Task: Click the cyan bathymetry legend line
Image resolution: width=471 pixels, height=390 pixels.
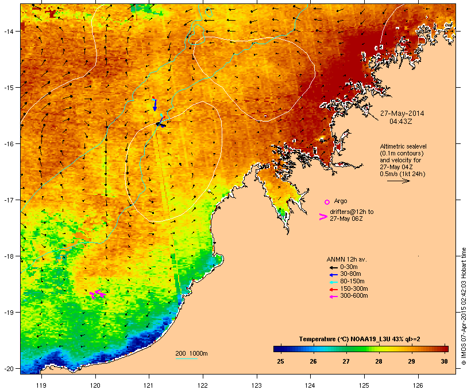Action: pyautogui.click(x=186, y=358)
